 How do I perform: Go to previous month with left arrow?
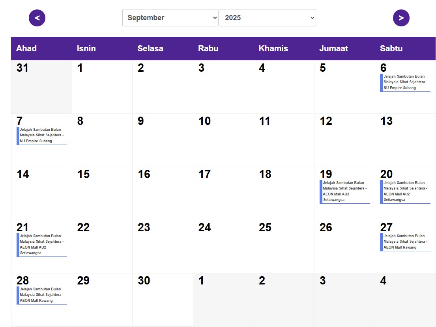(37, 18)
